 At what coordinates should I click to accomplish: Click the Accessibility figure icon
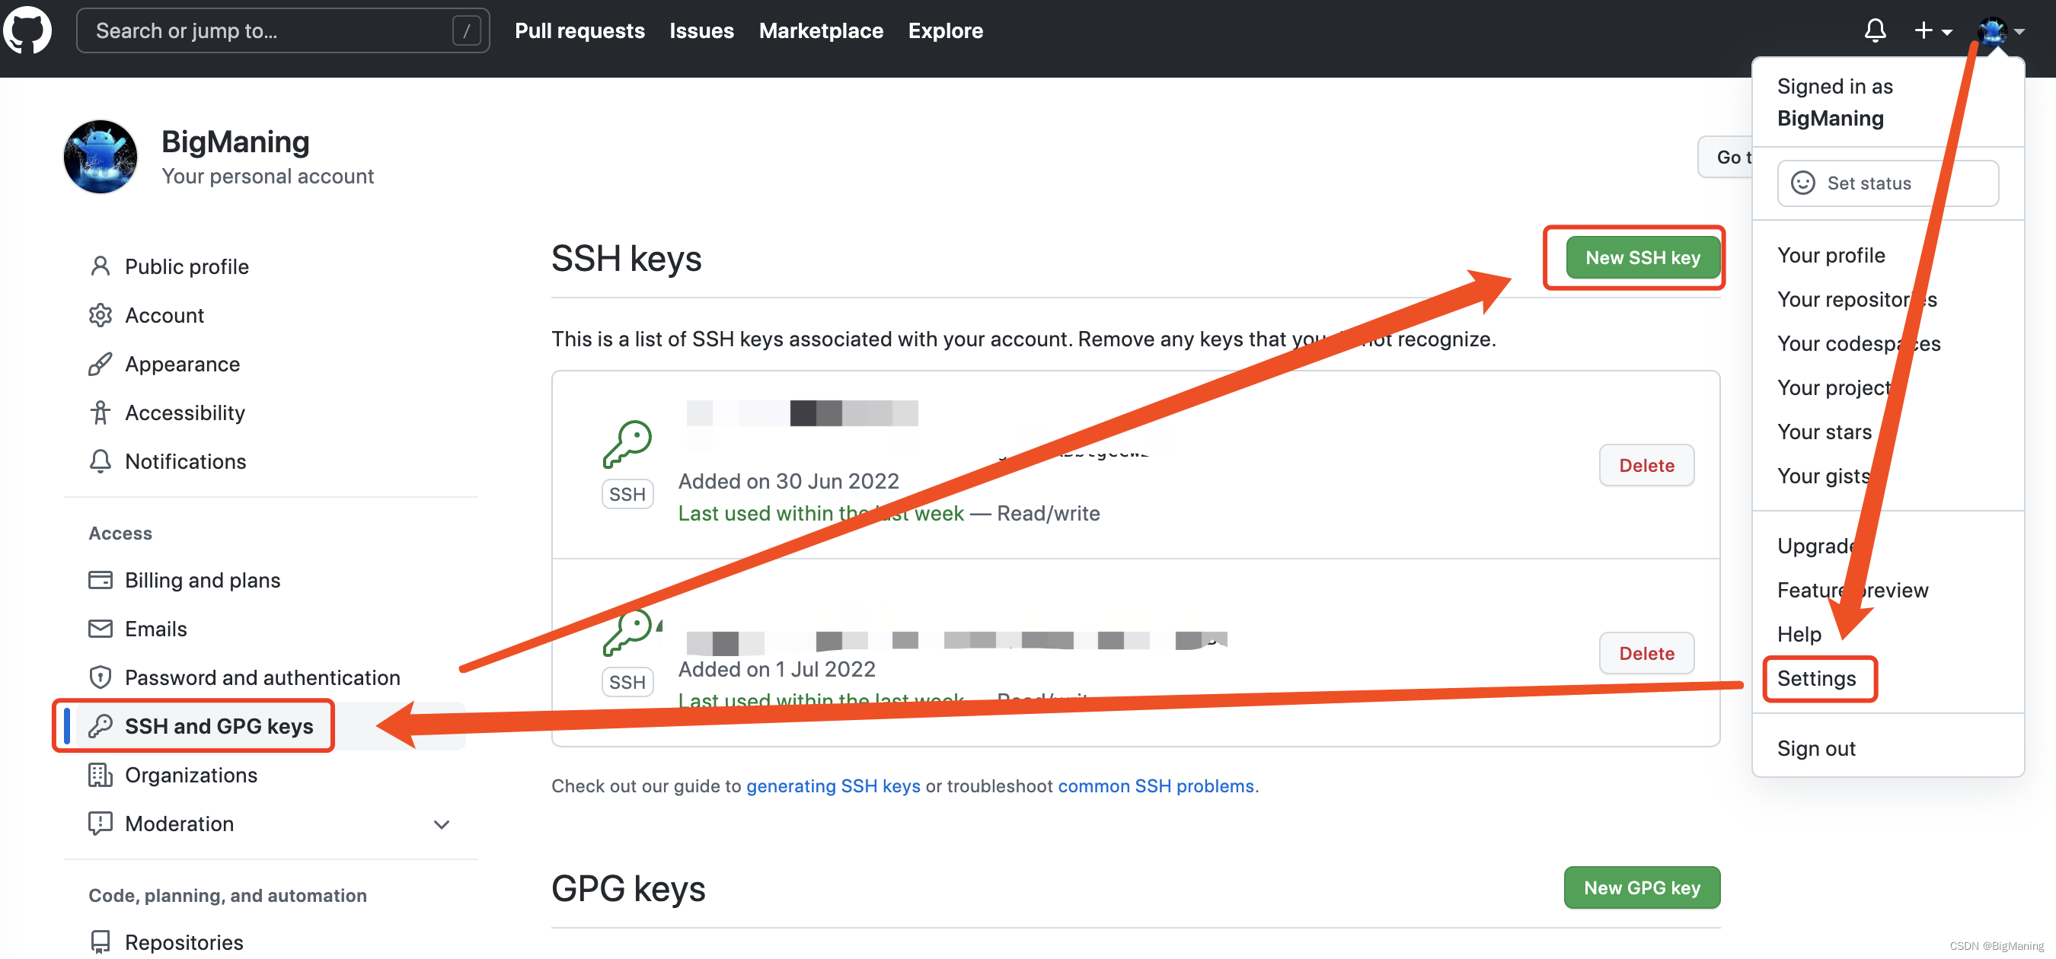point(100,413)
